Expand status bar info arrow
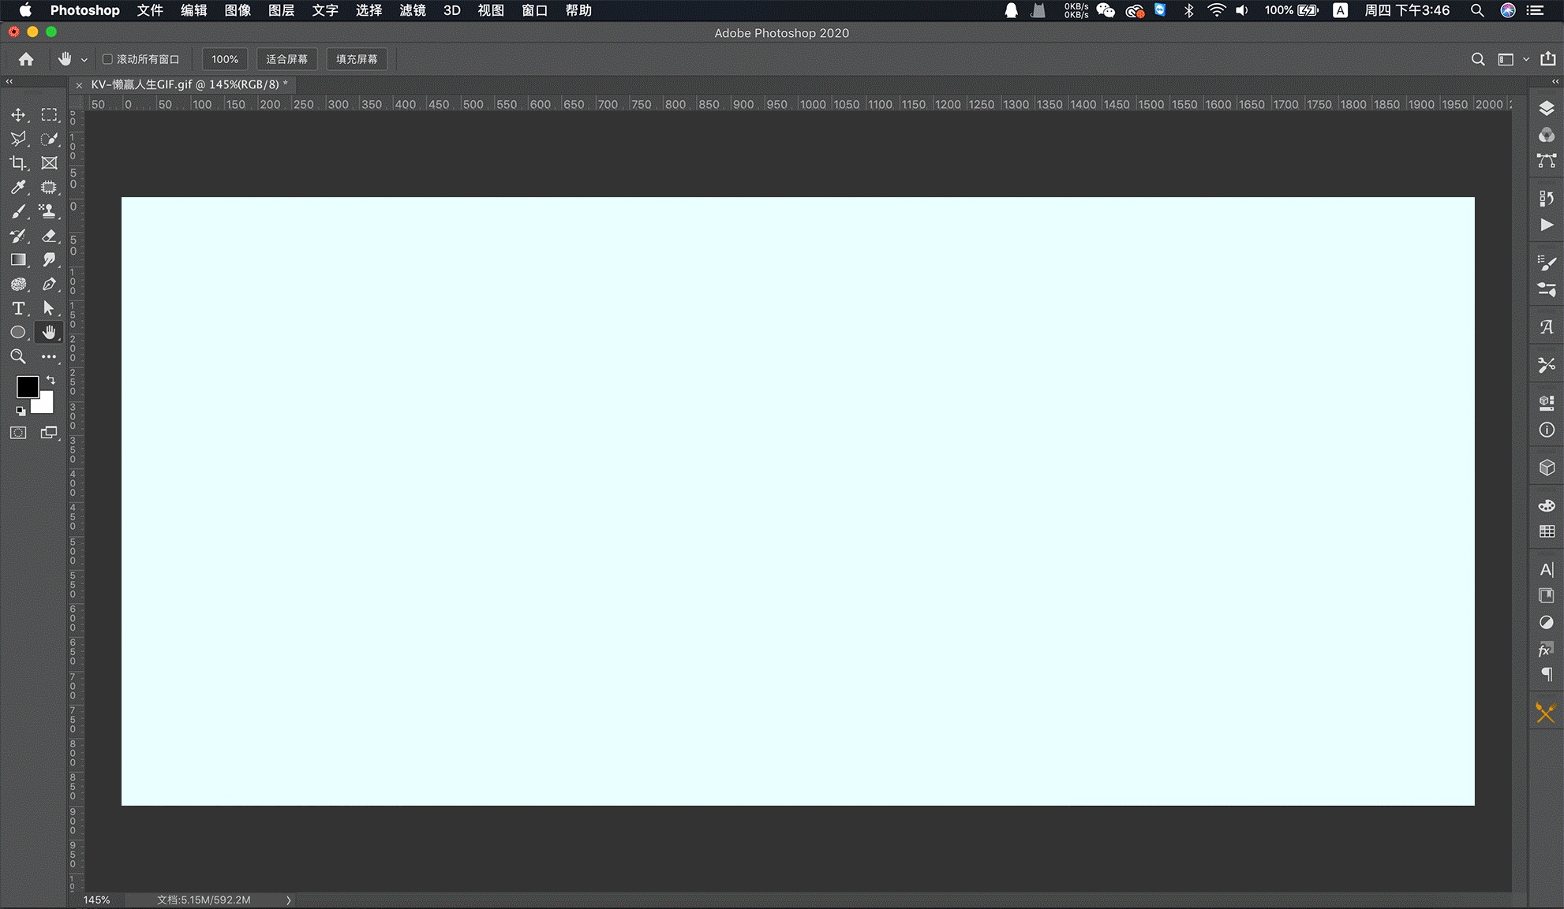The image size is (1564, 909). tap(289, 900)
